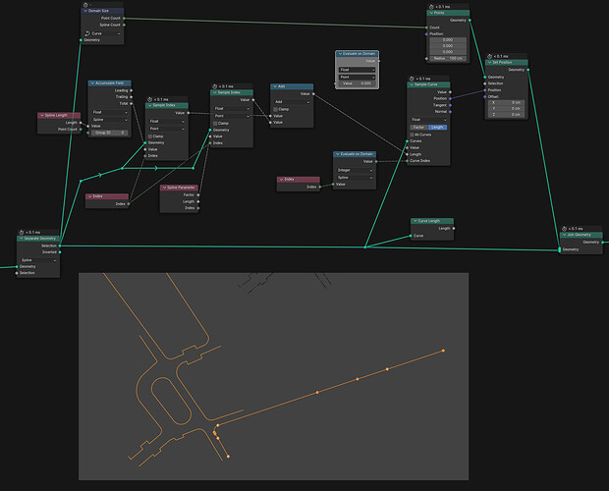Collapse the Curve Length node with its chevron

[415, 221]
